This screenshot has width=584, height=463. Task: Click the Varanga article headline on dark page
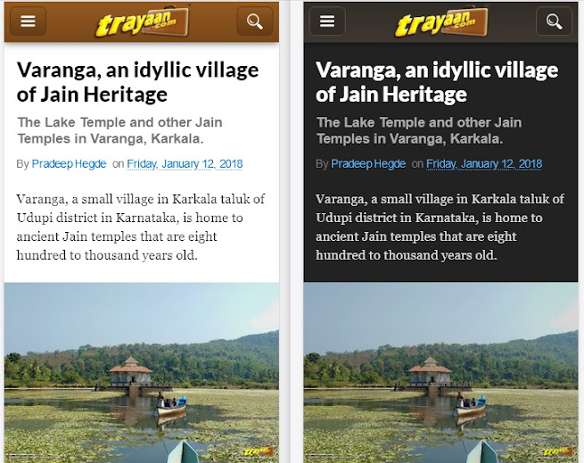pyautogui.click(x=437, y=82)
